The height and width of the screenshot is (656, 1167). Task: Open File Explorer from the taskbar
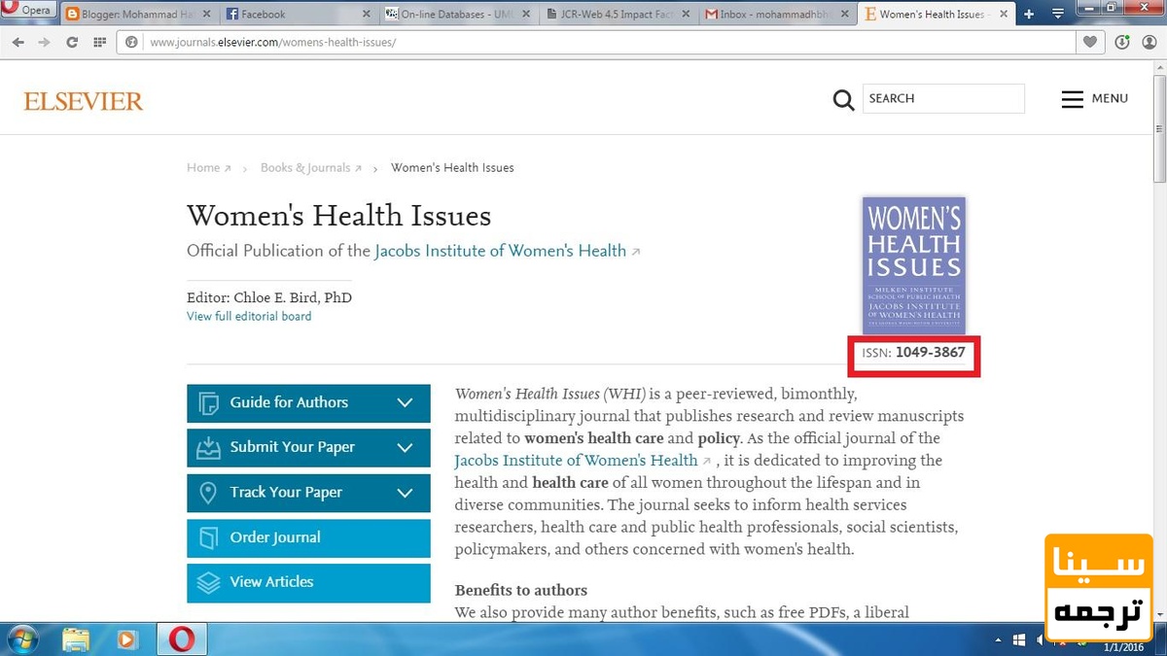tap(76, 639)
